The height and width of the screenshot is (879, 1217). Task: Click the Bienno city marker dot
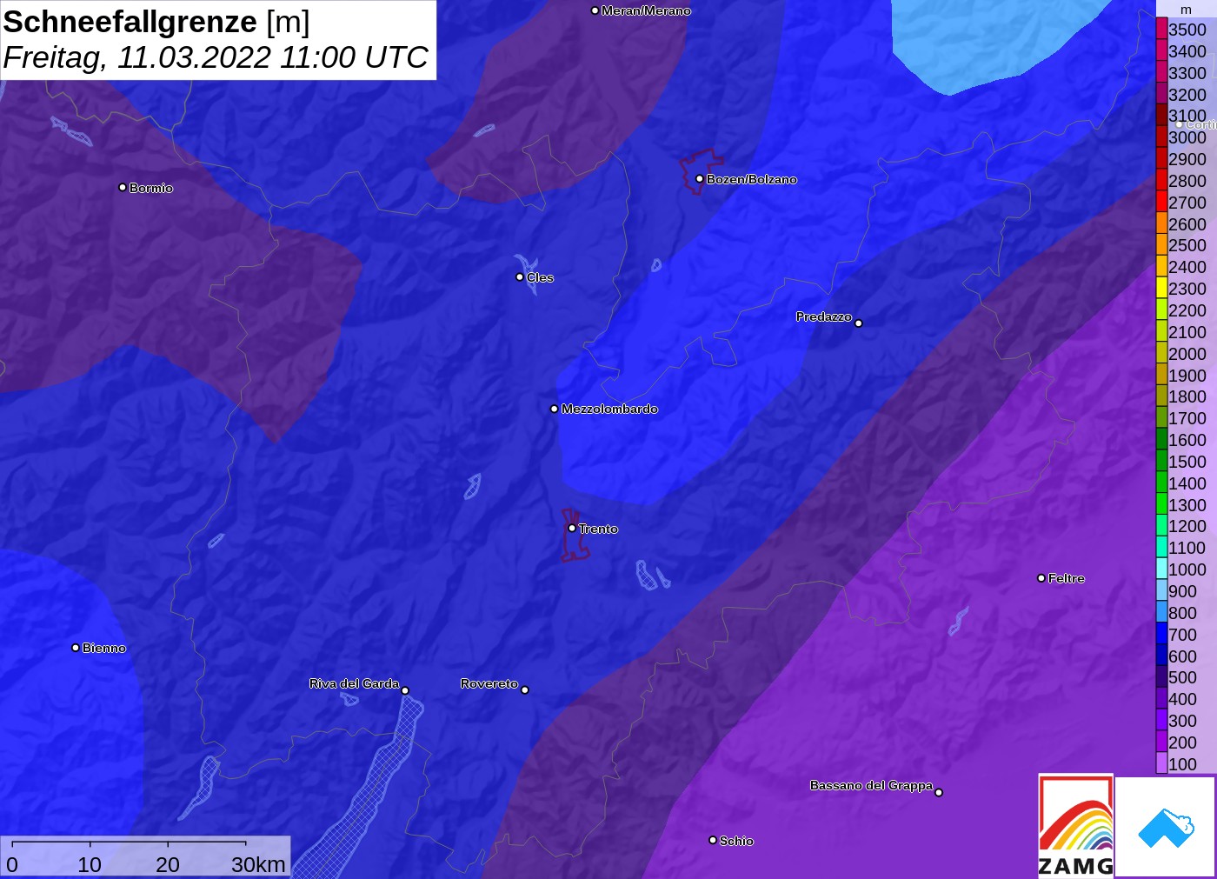(x=76, y=648)
